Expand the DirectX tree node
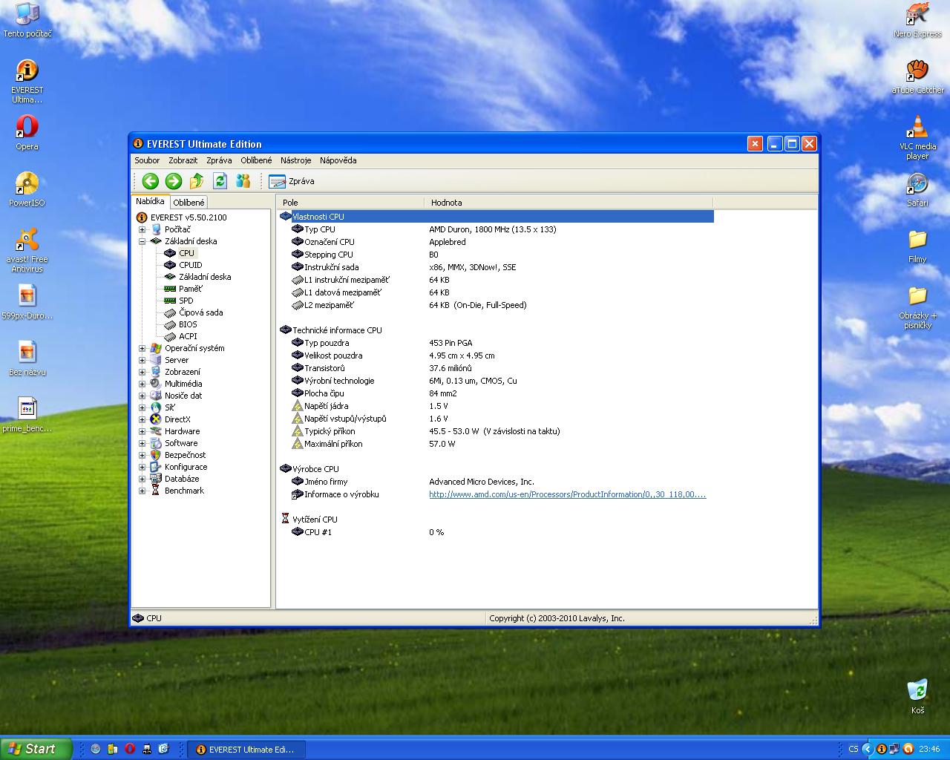 coord(142,419)
